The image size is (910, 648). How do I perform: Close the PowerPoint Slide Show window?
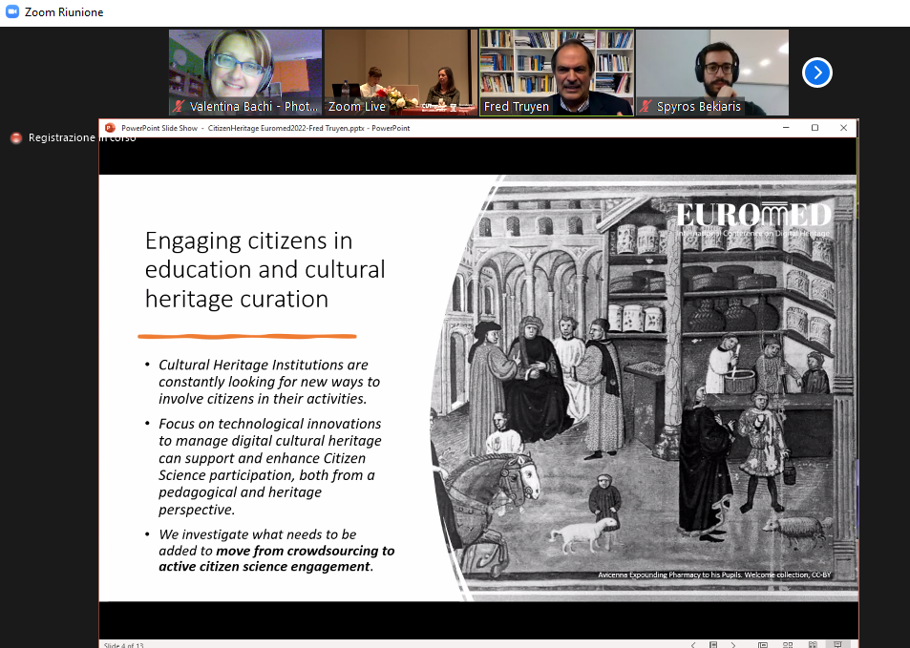click(x=843, y=128)
